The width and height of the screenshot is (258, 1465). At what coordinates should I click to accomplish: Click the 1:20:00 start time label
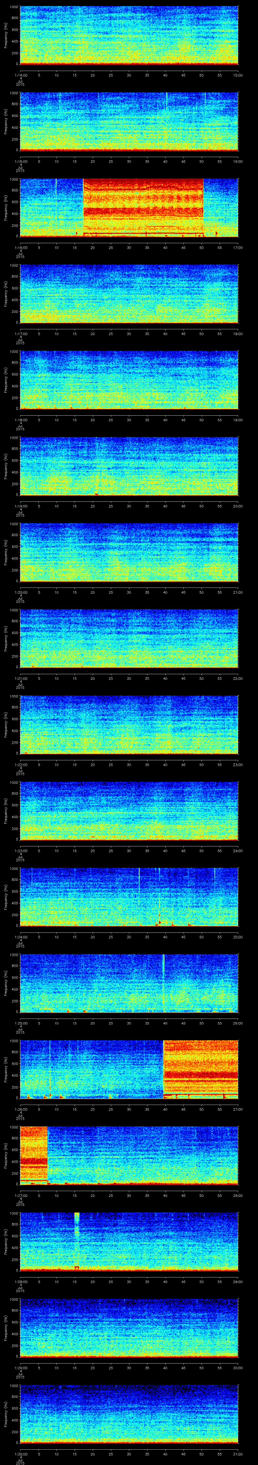[x=20, y=592]
